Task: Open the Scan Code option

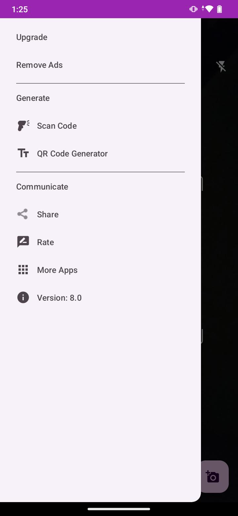Action: pyautogui.click(x=57, y=126)
